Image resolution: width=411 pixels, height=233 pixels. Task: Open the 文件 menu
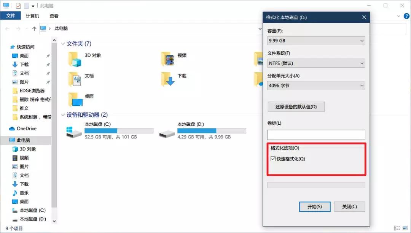point(11,16)
